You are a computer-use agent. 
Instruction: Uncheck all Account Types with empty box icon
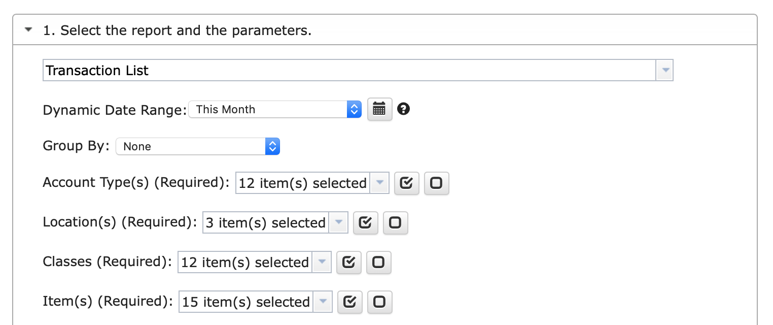(x=436, y=183)
